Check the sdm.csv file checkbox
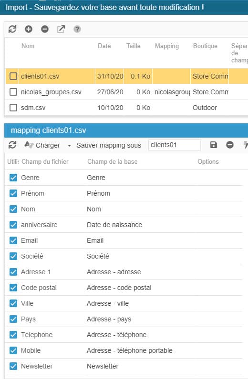 (x=13, y=108)
